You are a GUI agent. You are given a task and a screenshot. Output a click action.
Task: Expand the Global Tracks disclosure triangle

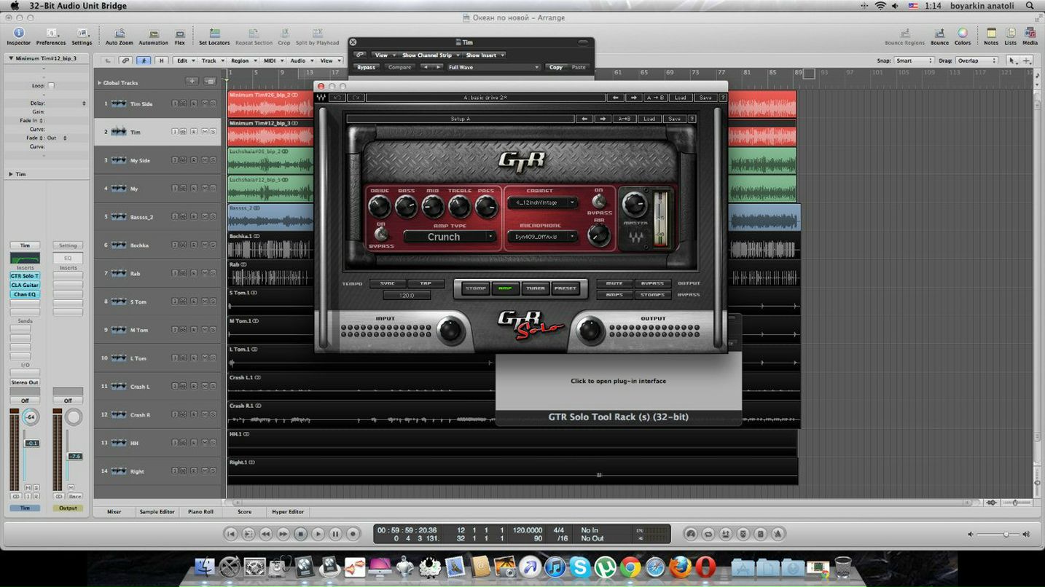pyautogui.click(x=100, y=83)
